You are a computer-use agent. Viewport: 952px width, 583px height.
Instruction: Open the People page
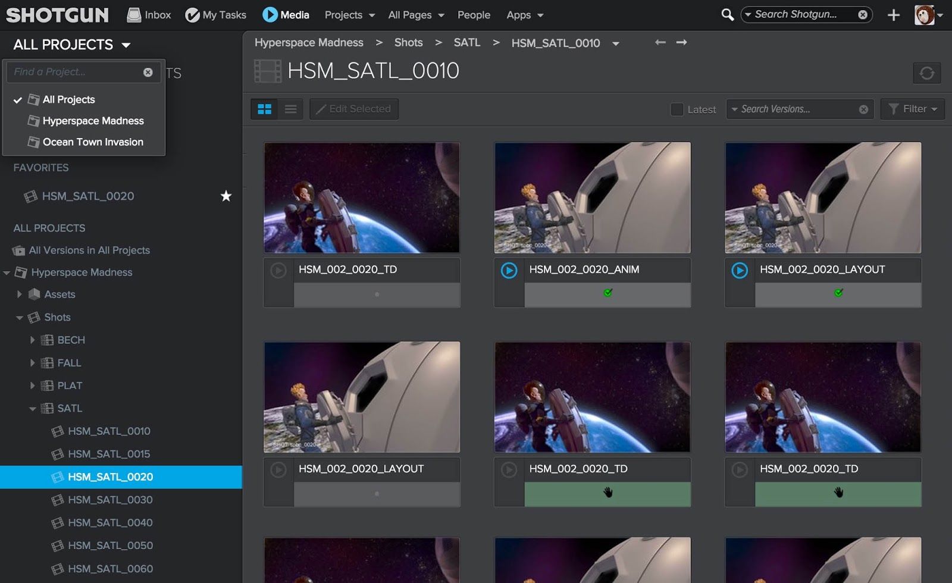[474, 15]
